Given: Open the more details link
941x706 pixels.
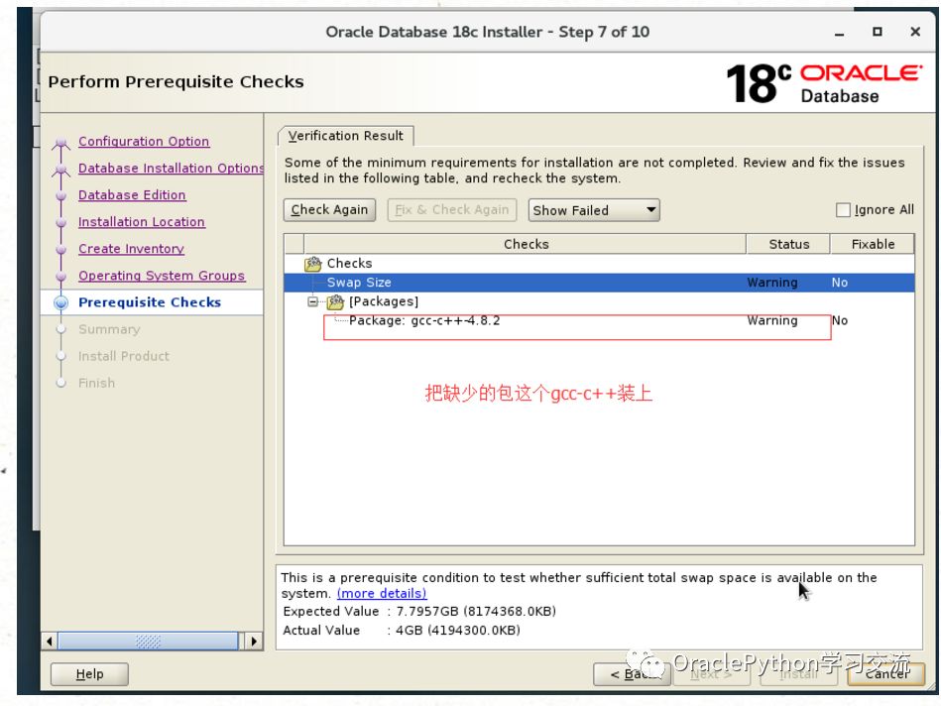Looking at the screenshot, I should [382, 593].
